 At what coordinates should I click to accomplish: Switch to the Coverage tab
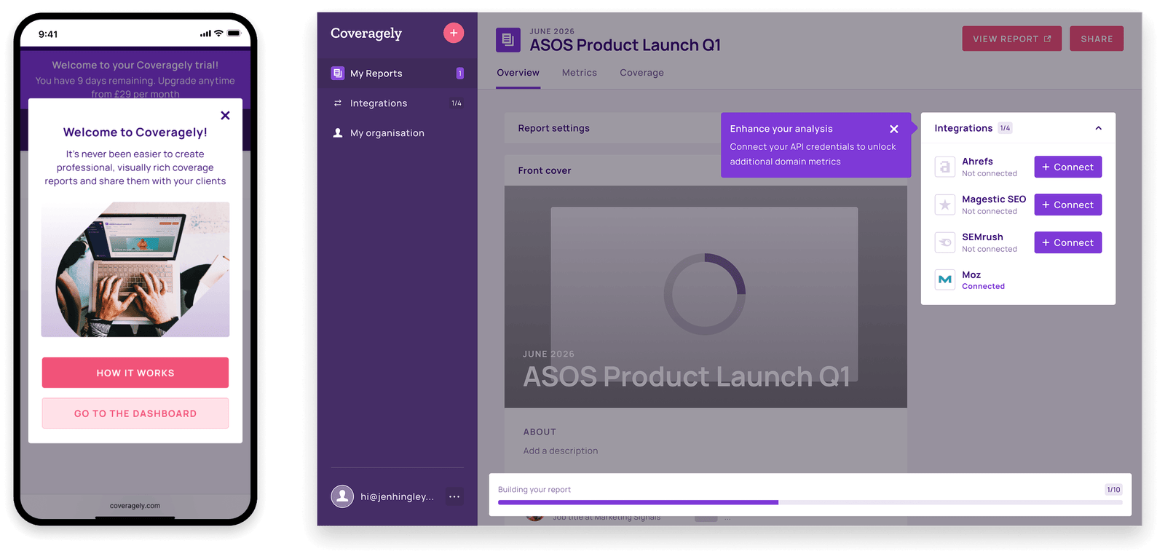(641, 73)
